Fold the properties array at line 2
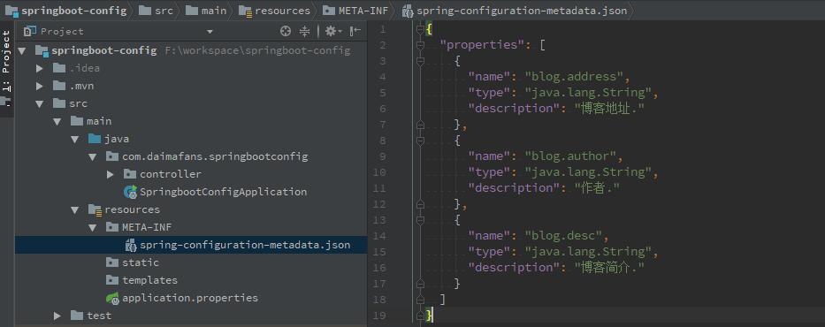825x327 pixels. click(x=420, y=45)
